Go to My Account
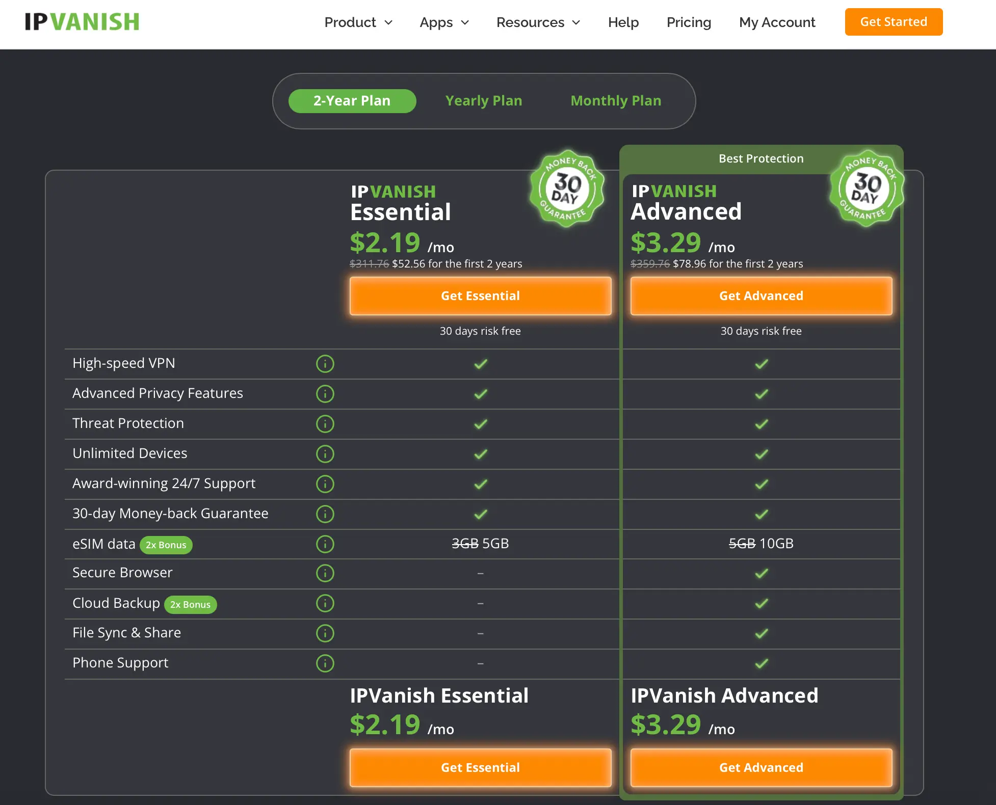This screenshot has width=996, height=805. (776, 22)
